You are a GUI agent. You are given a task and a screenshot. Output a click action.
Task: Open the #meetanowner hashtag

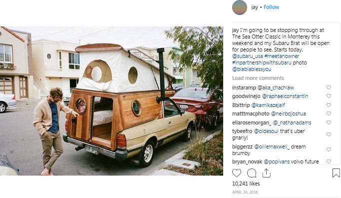[x=282, y=56]
